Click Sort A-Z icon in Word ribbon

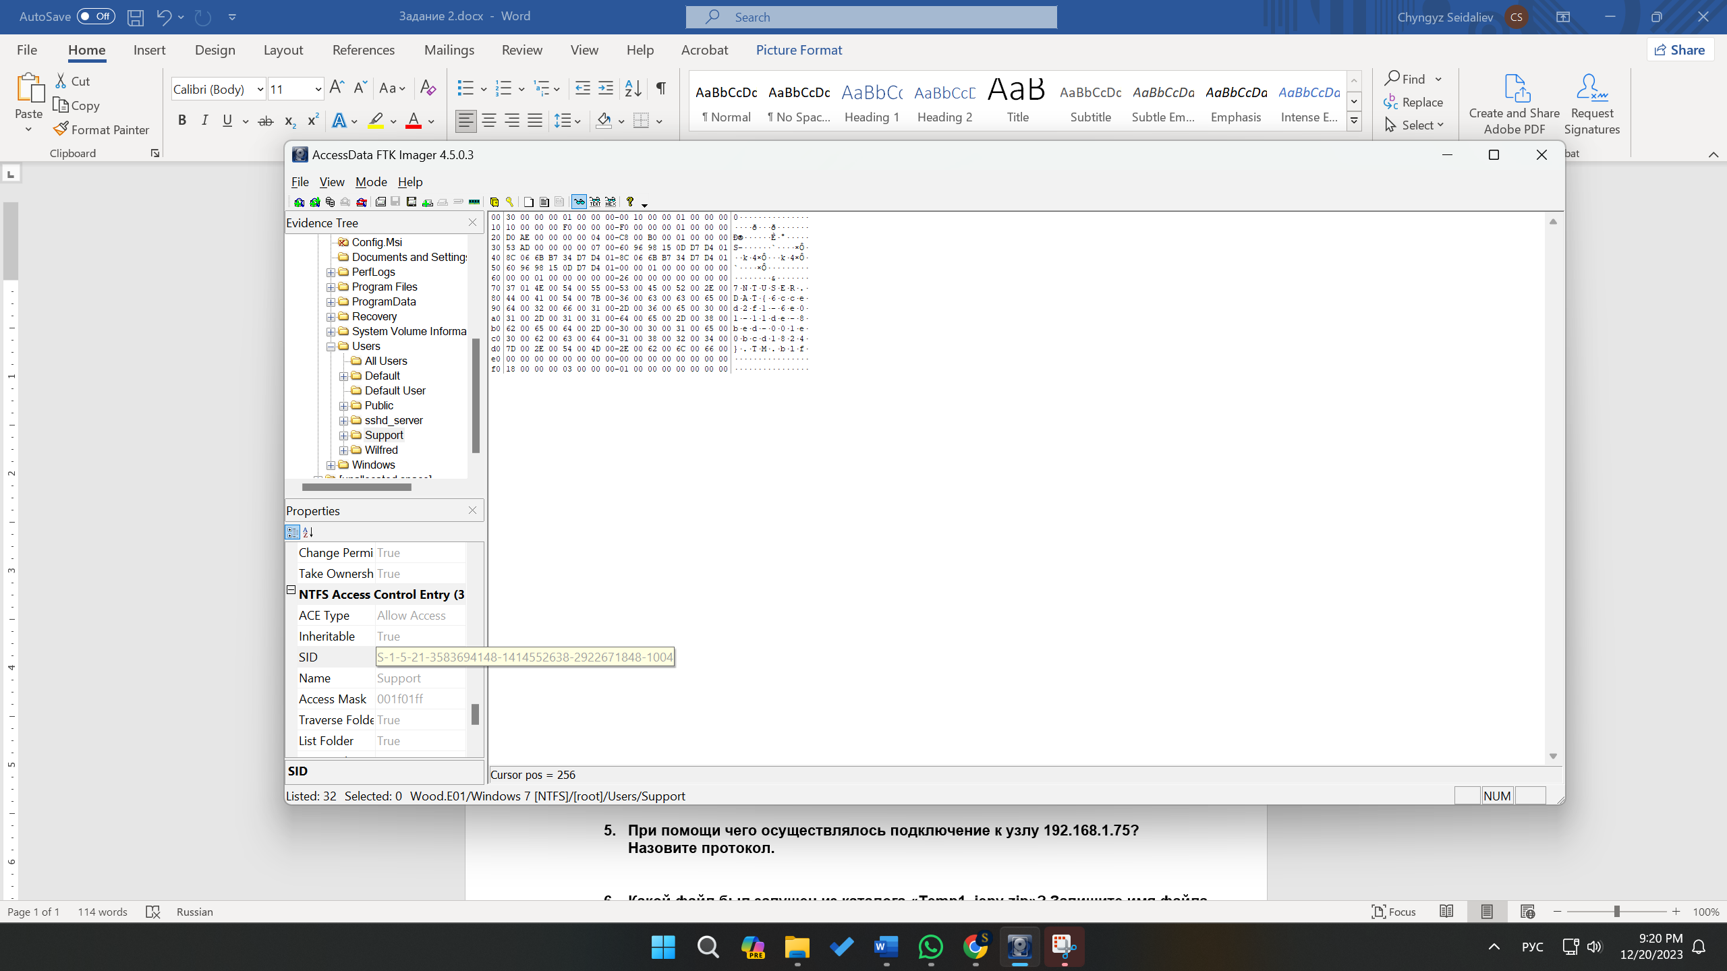point(633,88)
